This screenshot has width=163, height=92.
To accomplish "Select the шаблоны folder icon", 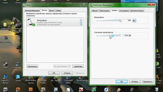I will 5,25.
